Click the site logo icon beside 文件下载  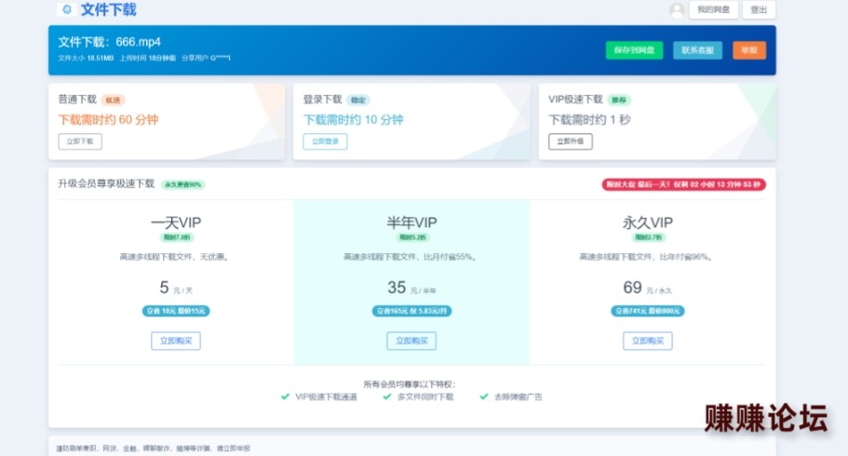66,9
